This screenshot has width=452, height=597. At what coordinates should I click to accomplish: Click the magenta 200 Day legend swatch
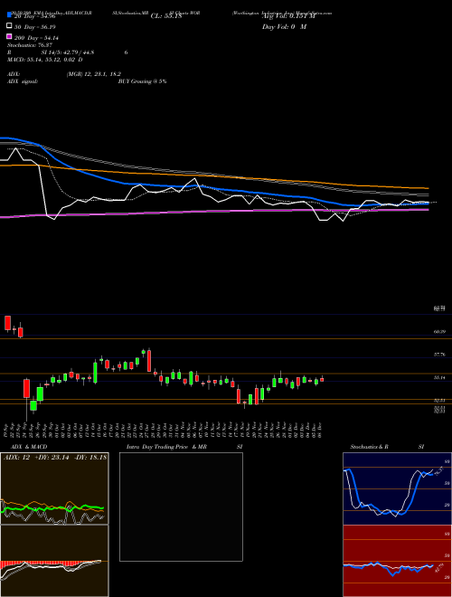point(10,36)
